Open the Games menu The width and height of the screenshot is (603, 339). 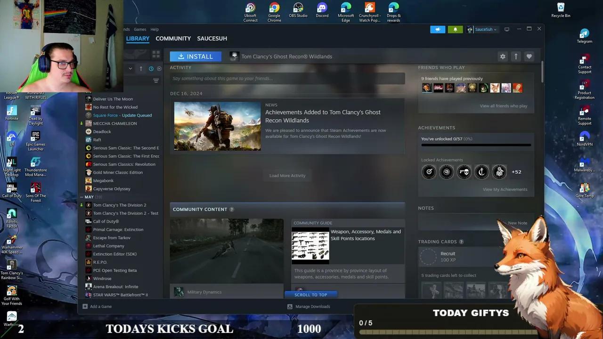140,29
